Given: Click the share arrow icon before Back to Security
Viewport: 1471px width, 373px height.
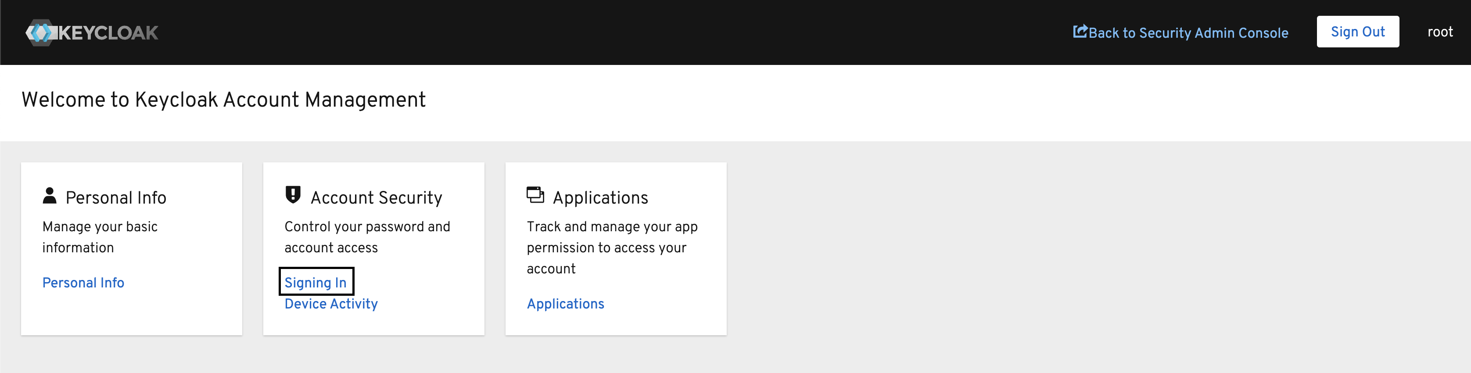Looking at the screenshot, I should (1080, 32).
